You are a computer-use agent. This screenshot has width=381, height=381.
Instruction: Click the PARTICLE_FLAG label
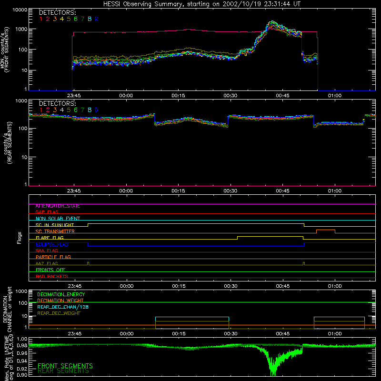pos(53,257)
